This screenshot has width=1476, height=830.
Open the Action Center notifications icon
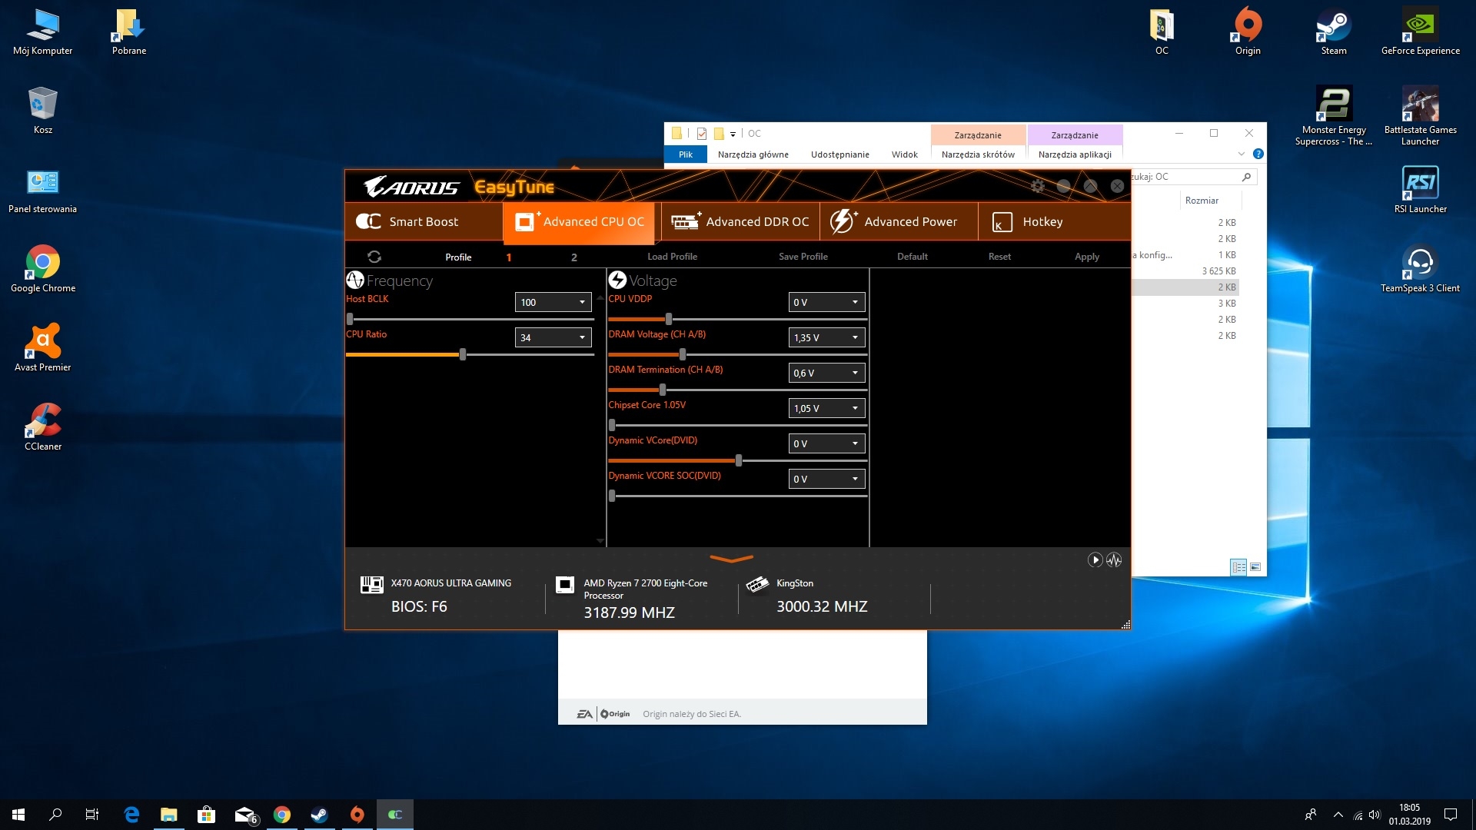click(1451, 815)
